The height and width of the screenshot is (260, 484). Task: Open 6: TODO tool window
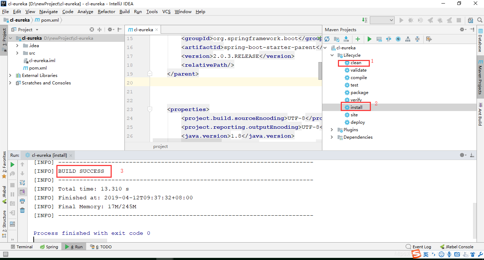(101, 247)
